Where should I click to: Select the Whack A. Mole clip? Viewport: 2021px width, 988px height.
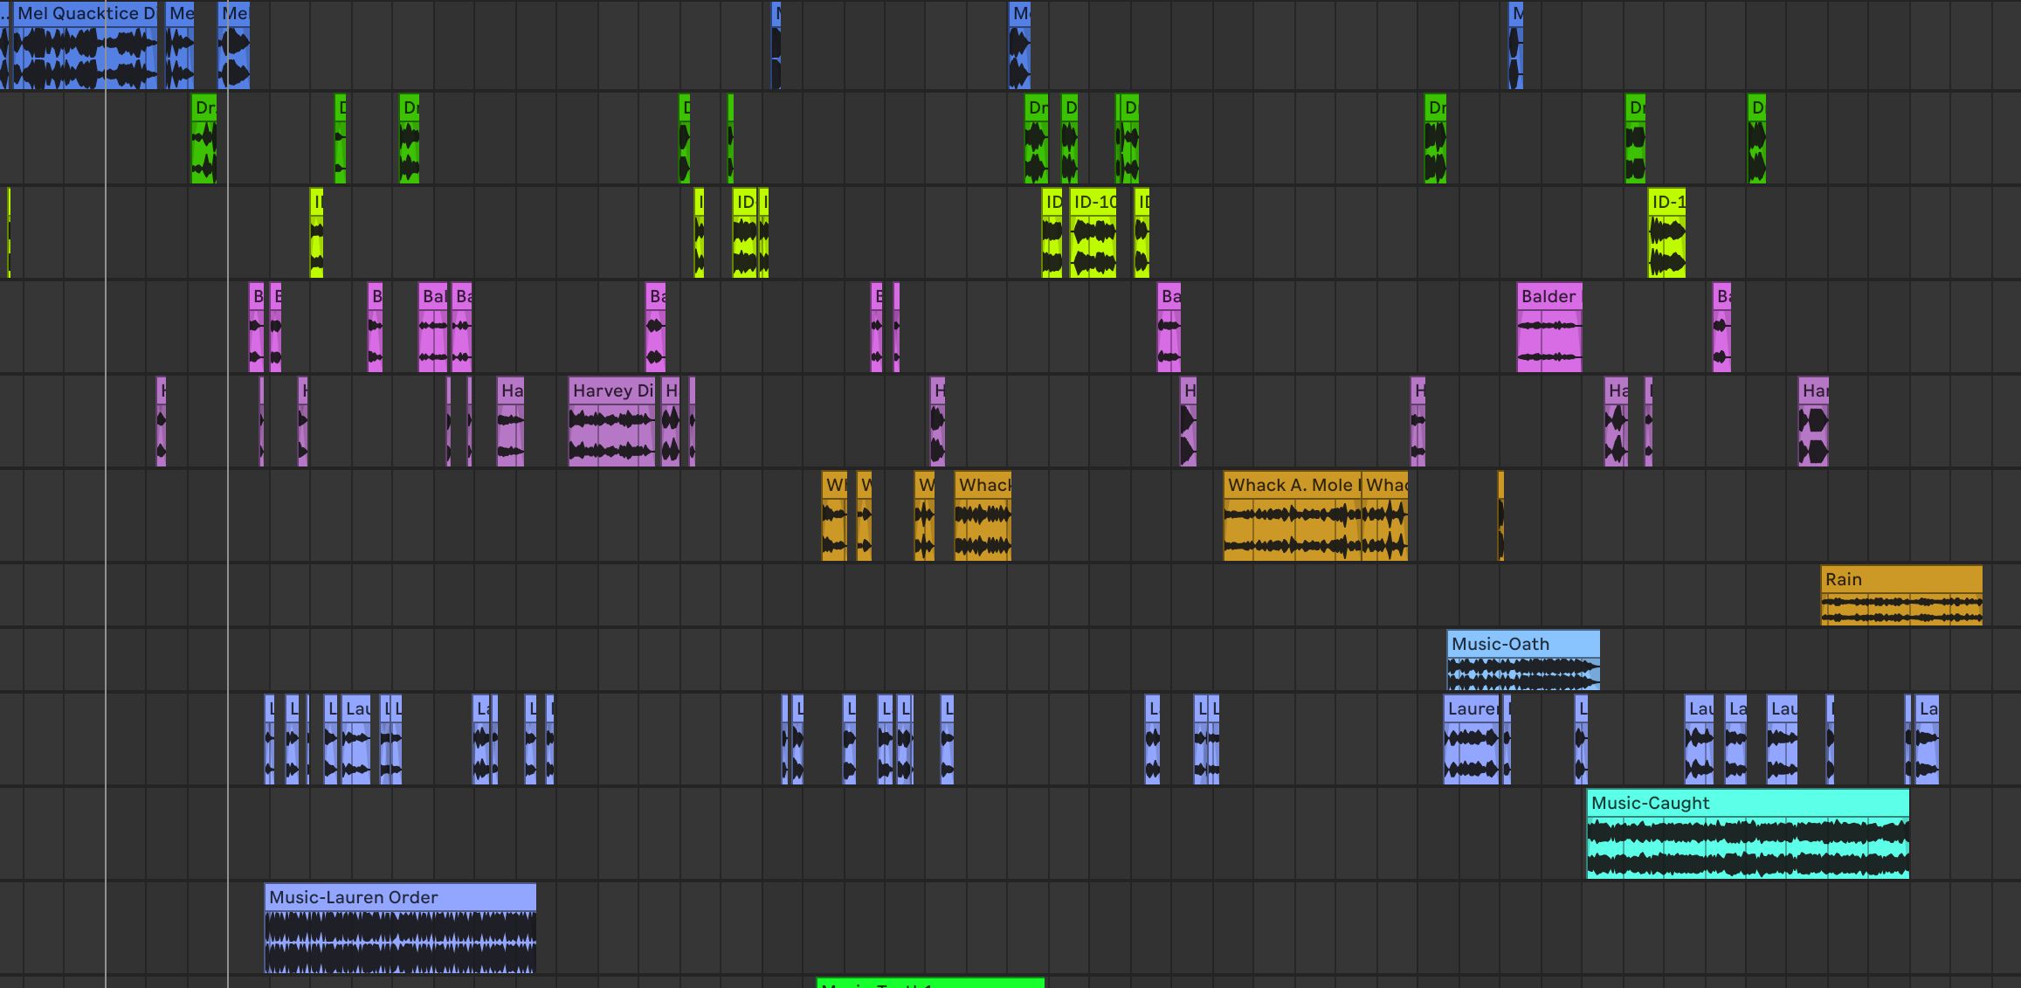coord(1291,517)
